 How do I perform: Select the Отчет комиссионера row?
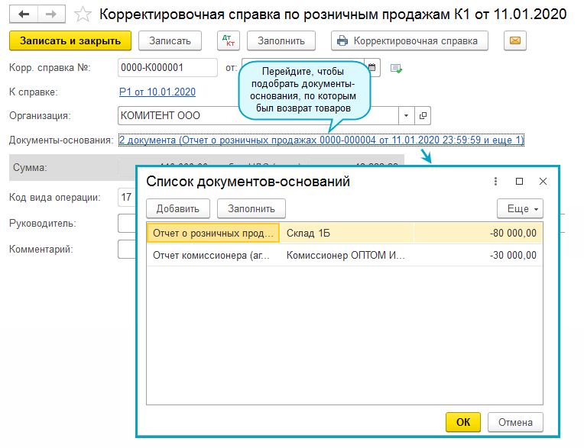coord(345,255)
